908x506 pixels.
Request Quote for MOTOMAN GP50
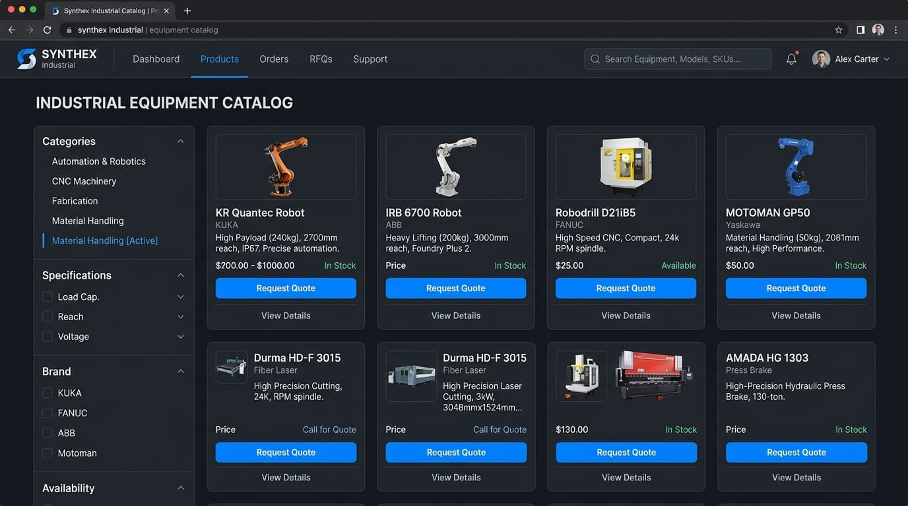(x=796, y=288)
